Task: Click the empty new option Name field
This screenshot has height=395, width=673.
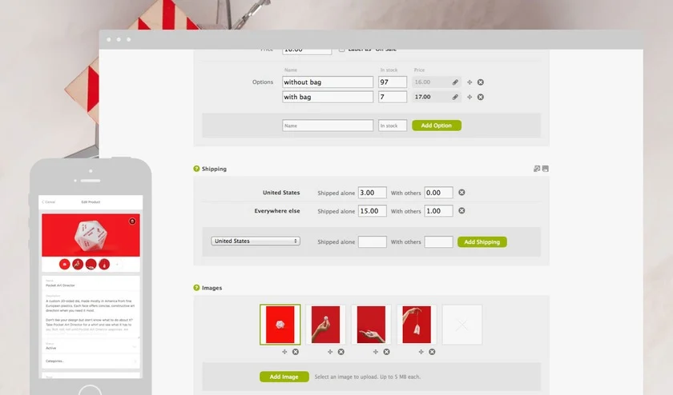Action: pyautogui.click(x=328, y=126)
